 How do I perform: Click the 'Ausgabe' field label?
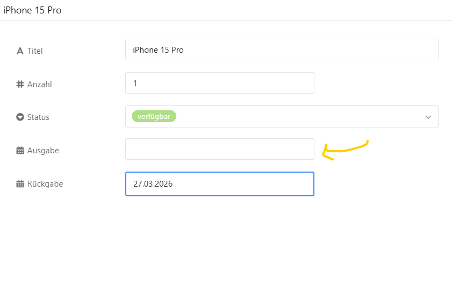tap(43, 151)
